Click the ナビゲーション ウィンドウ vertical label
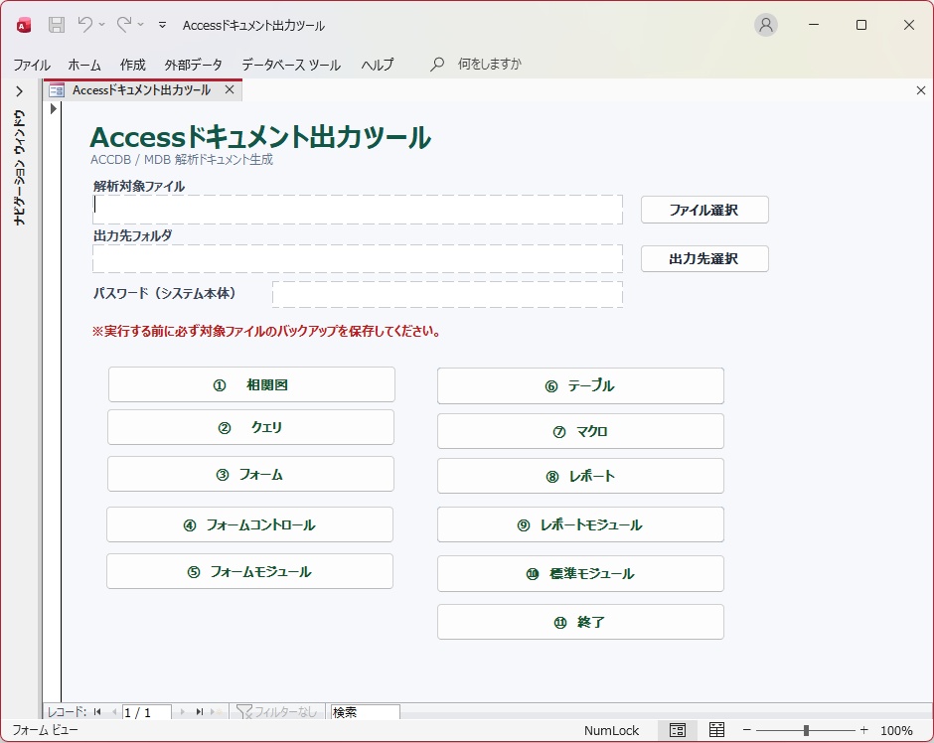This screenshot has height=743, width=934. 20,167
